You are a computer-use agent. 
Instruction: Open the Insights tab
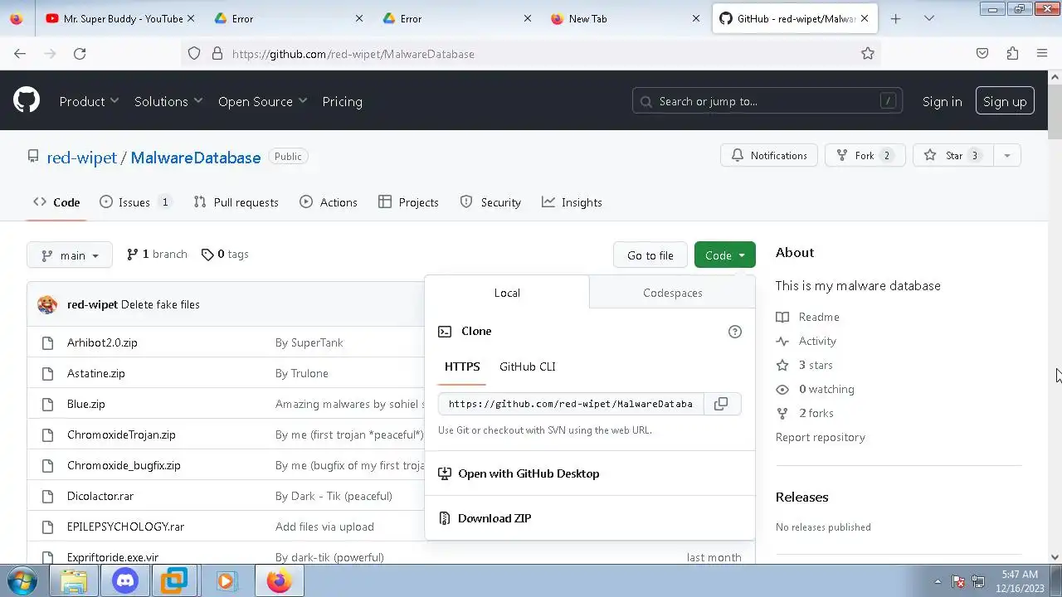click(x=572, y=202)
